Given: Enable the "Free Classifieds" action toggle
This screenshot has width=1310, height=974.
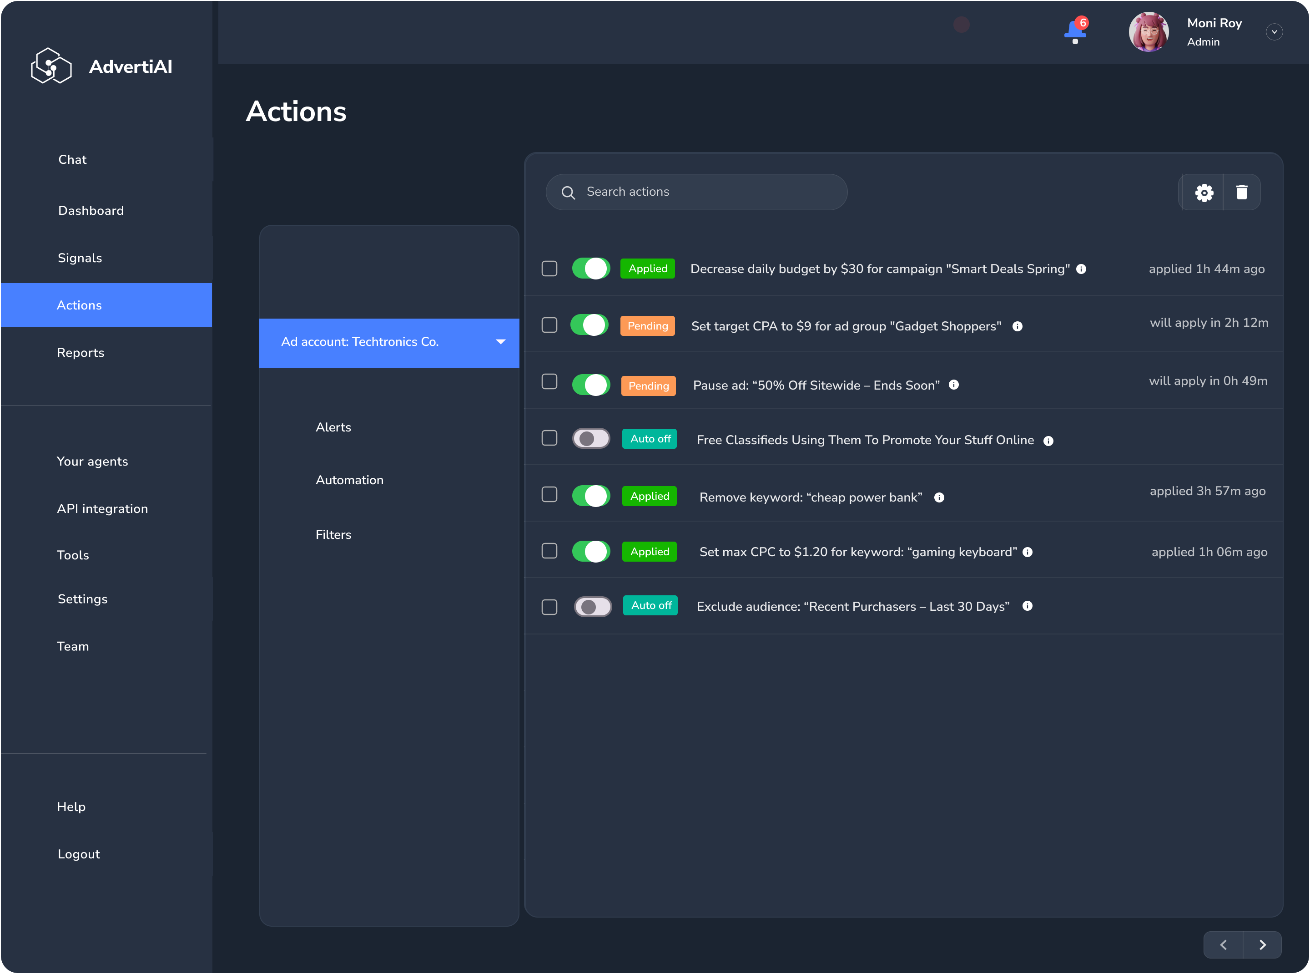Looking at the screenshot, I should tap(591, 439).
